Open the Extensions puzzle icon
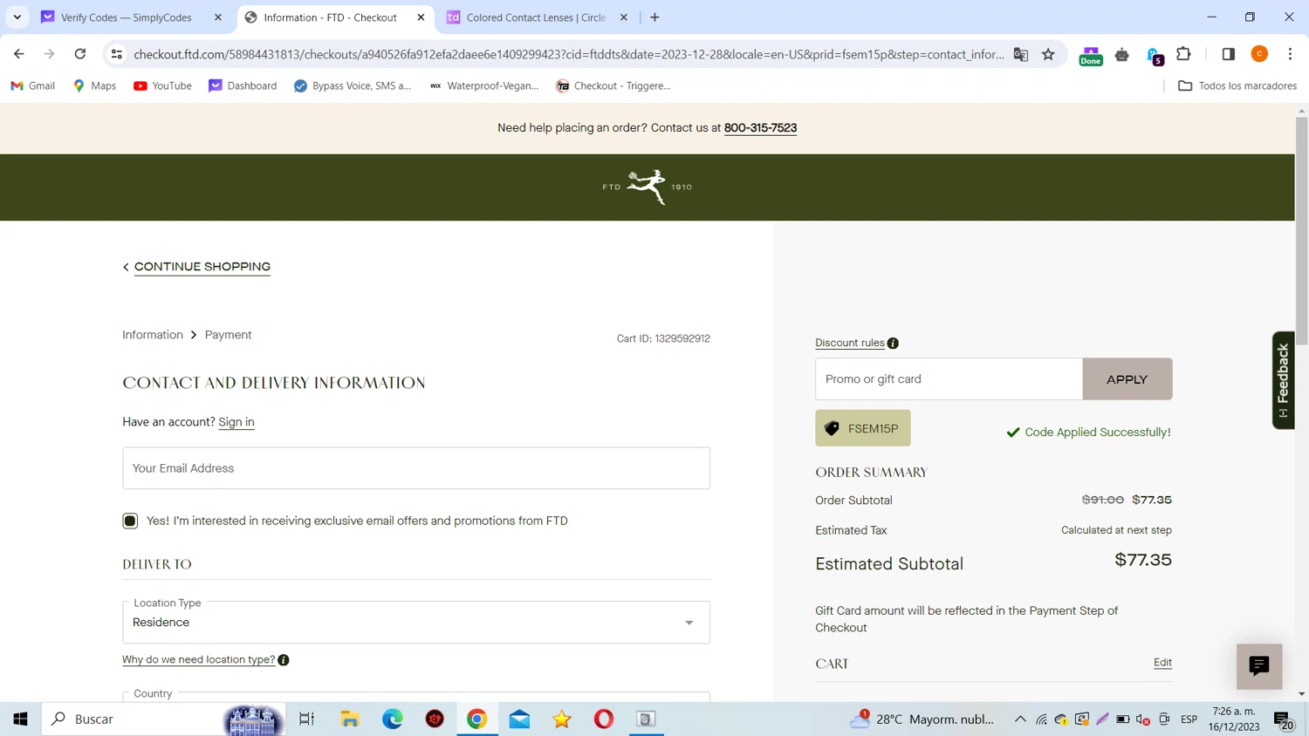1309x736 pixels. 1183,54
